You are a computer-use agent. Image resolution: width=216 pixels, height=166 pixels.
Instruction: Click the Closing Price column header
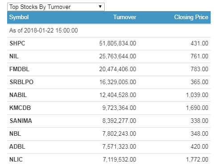[x=191, y=17]
